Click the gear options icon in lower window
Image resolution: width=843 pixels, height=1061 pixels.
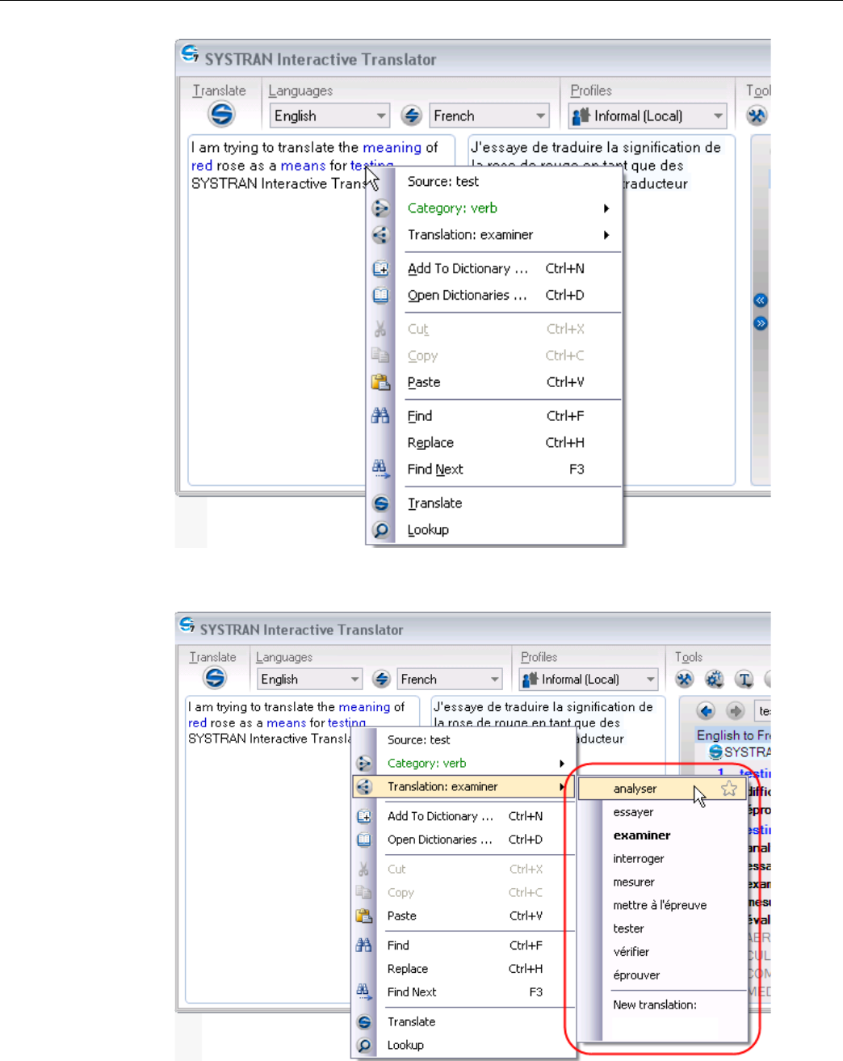click(x=715, y=679)
